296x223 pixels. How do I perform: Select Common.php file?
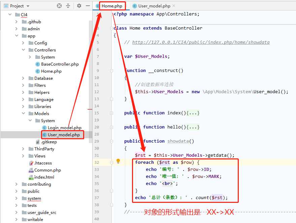pos(47,170)
